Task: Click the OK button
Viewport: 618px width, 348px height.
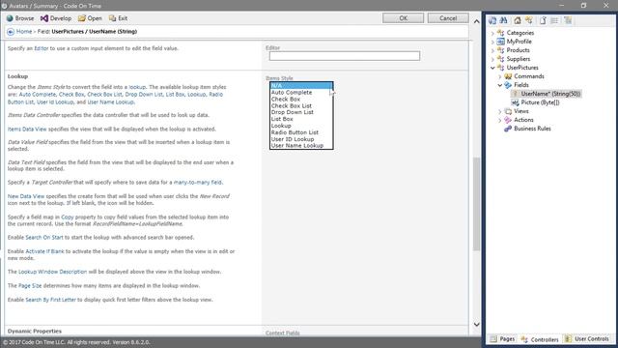Action: point(404,18)
